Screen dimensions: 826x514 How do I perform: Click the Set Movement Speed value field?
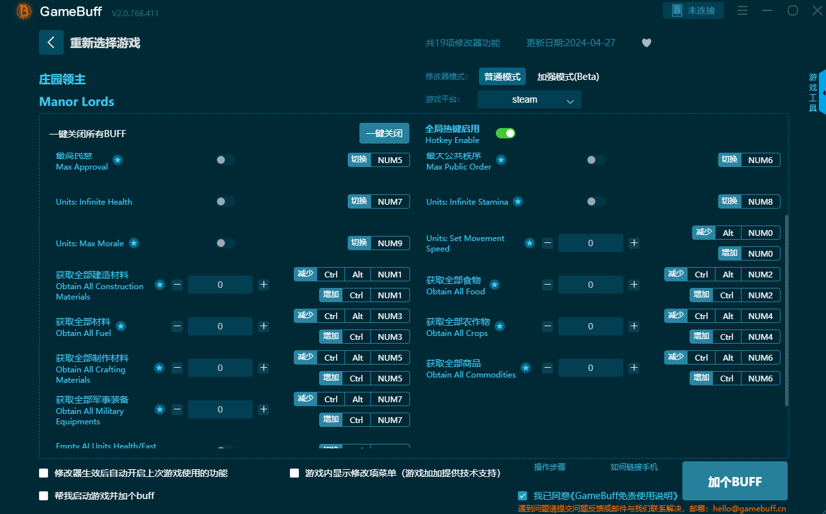click(591, 243)
